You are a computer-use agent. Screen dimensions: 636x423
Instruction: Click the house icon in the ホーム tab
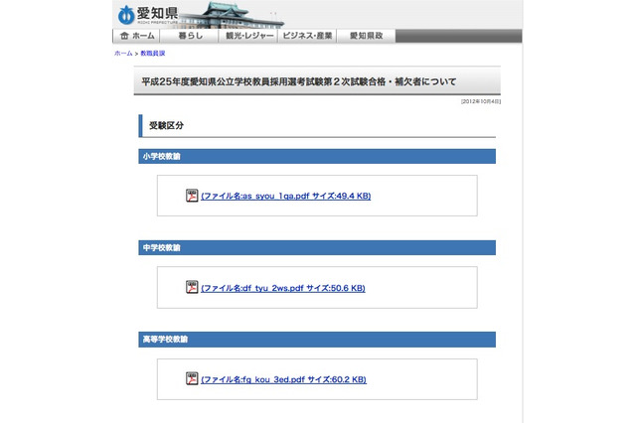[x=124, y=35]
